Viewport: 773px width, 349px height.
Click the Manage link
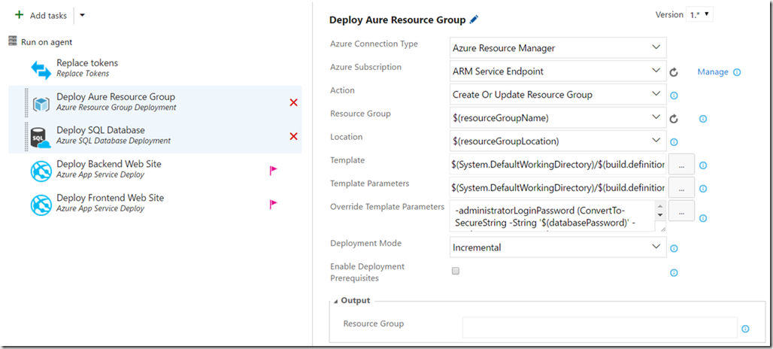click(x=712, y=72)
